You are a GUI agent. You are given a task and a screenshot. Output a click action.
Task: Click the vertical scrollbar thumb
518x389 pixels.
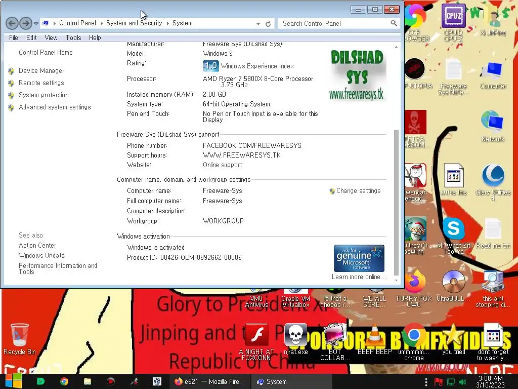coord(397,203)
